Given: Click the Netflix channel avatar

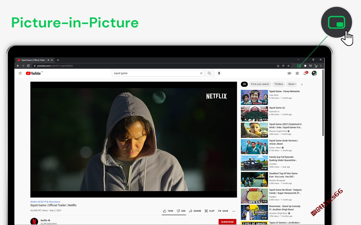Looking at the screenshot, I should pyautogui.click(x=34, y=221).
